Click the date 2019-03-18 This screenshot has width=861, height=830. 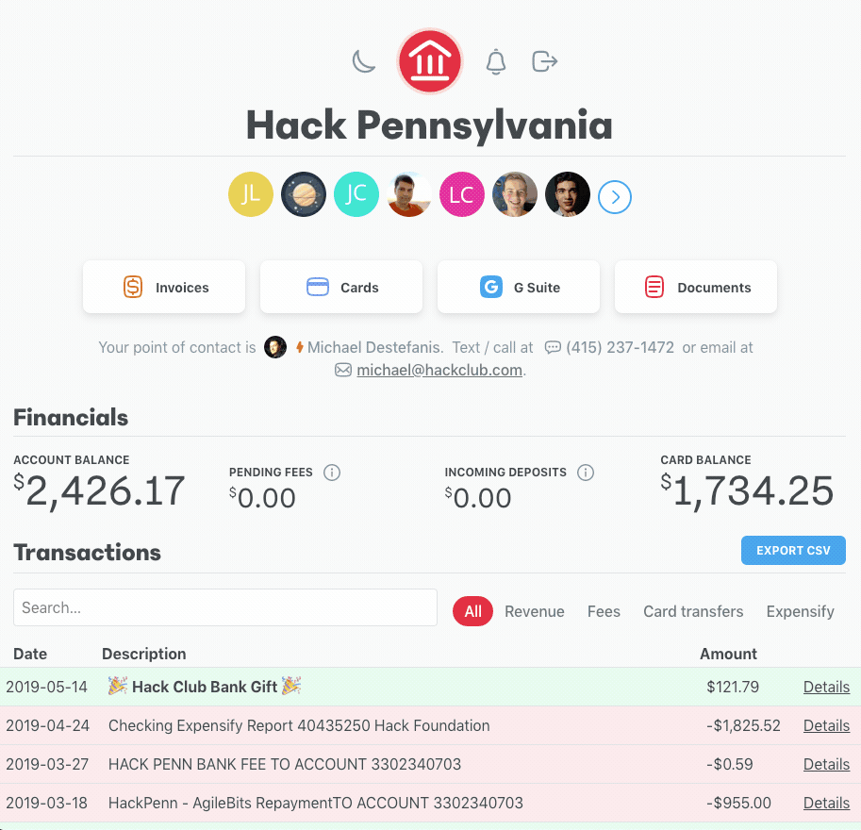pos(46,803)
